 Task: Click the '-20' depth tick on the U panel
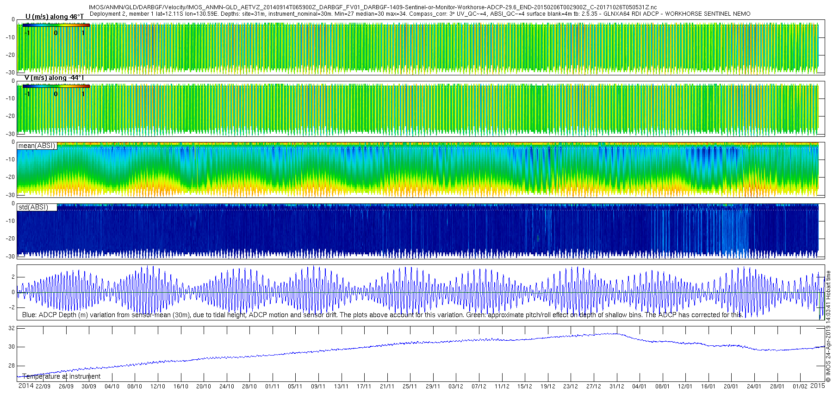10,55
